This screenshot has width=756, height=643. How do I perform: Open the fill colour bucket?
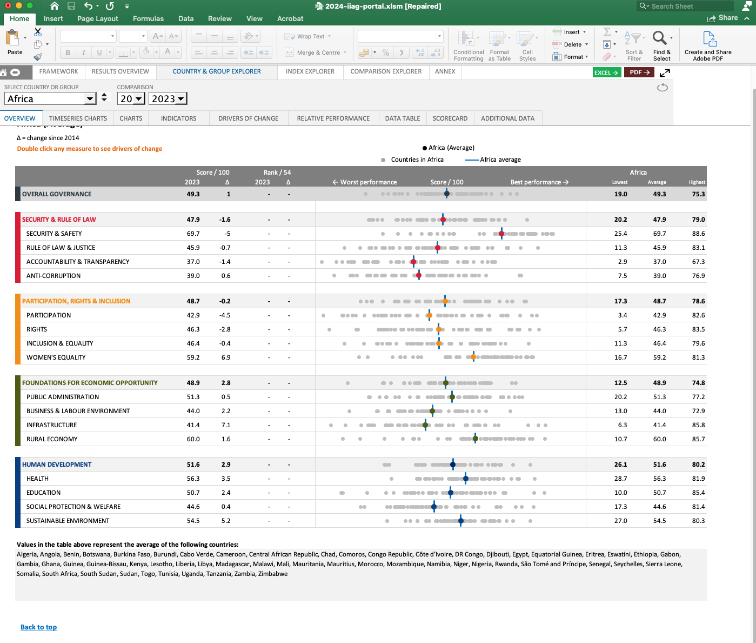click(x=145, y=52)
